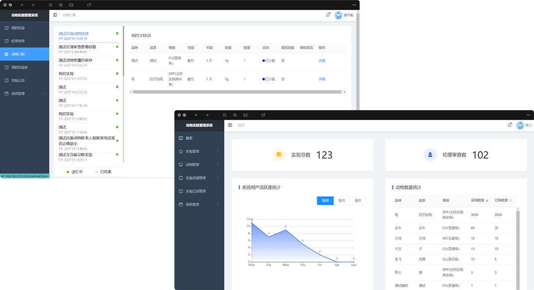The width and height of the screenshot is (534, 290).
Task: Select the 每月 chart period option
Action: coord(341,201)
